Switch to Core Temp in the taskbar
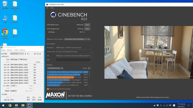 pyautogui.click(x=16, y=105)
